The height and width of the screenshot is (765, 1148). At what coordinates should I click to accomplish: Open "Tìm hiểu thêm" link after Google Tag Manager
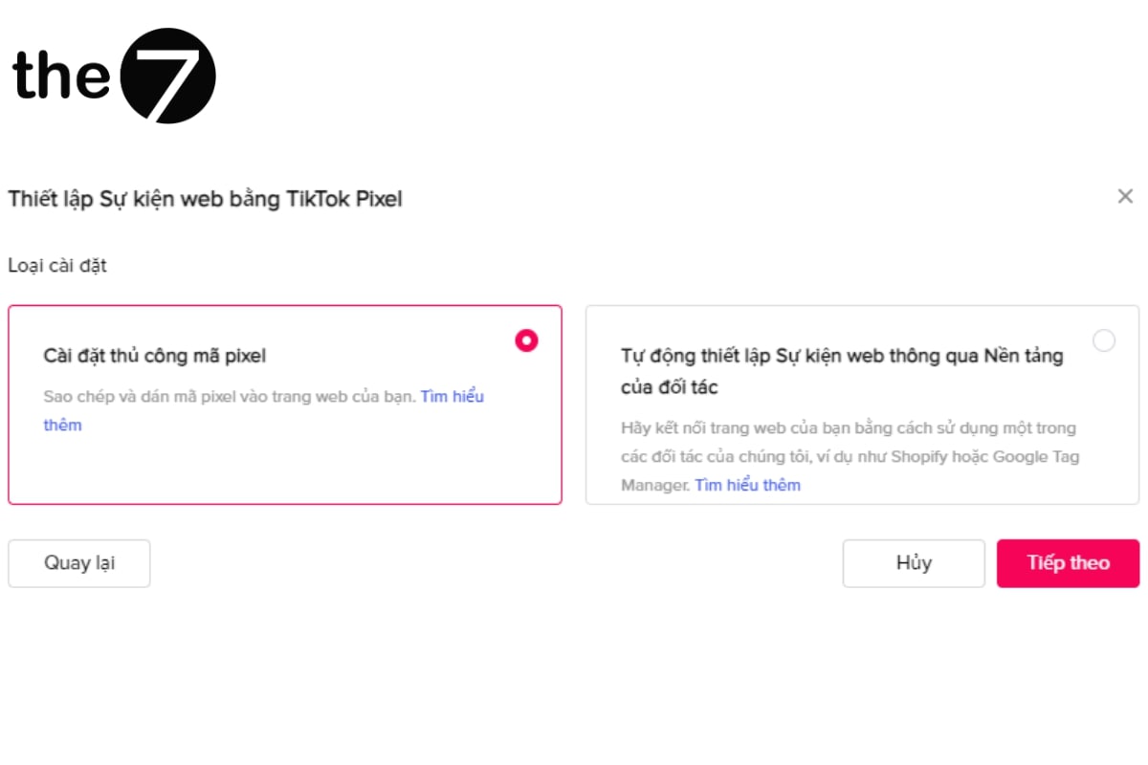(x=747, y=485)
